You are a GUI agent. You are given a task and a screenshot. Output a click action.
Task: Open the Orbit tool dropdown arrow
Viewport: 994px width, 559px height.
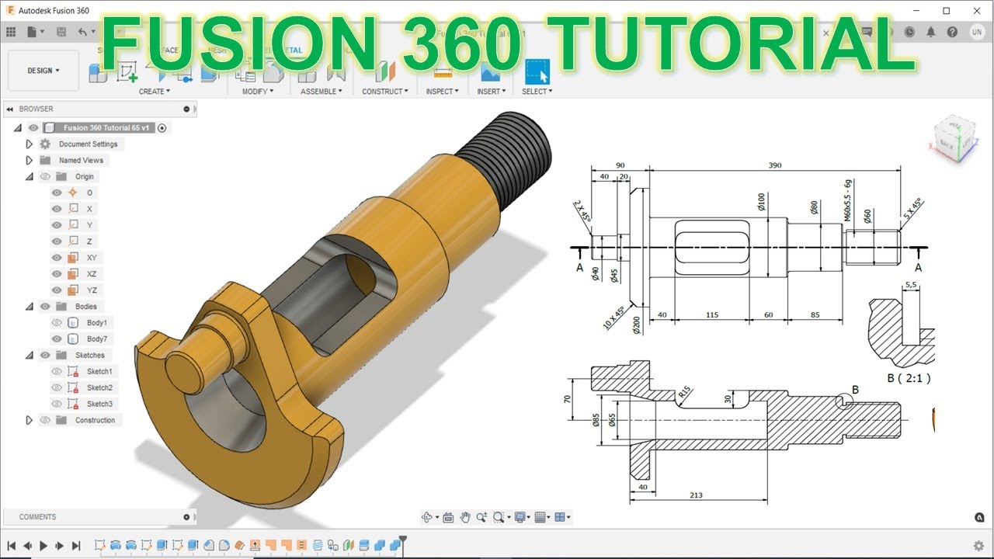(x=437, y=518)
